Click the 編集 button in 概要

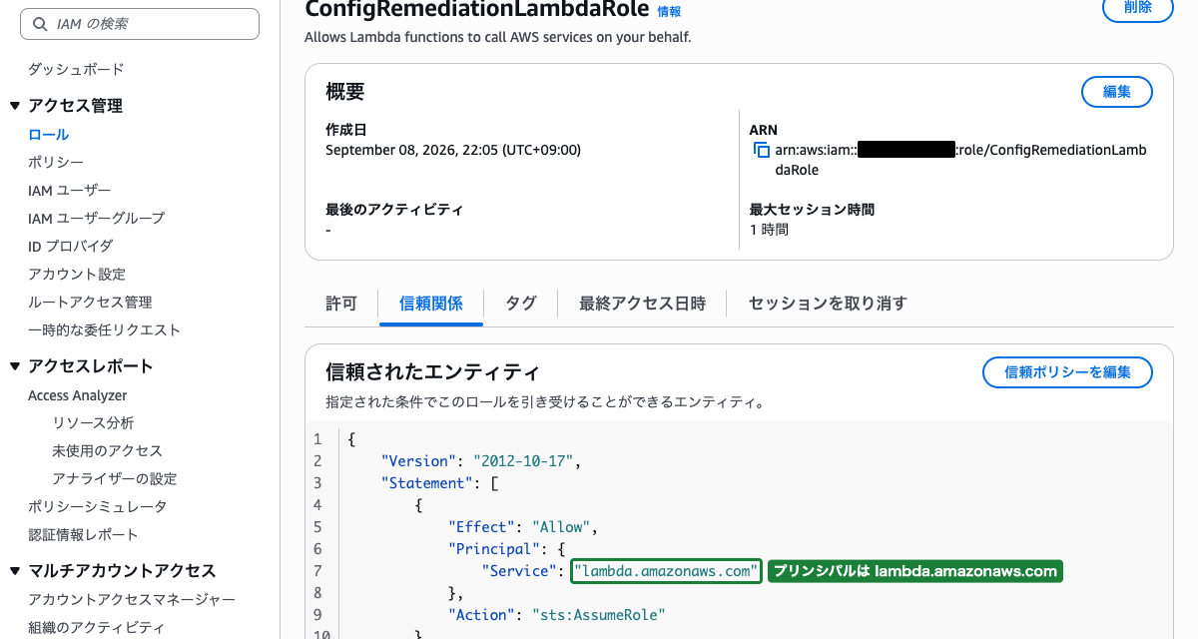[x=1117, y=92]
